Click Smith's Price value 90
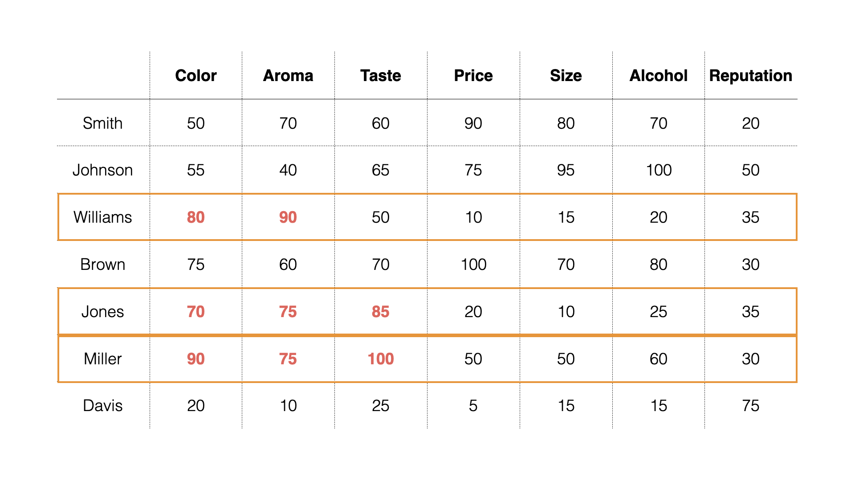855x481 pixels. pos(473,123)
